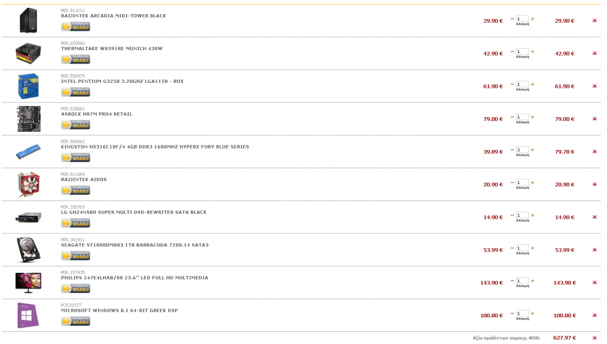Decrease quantity of Thermaltake Munich 430W
Viewport: 607px width, 344px height.
512,52
